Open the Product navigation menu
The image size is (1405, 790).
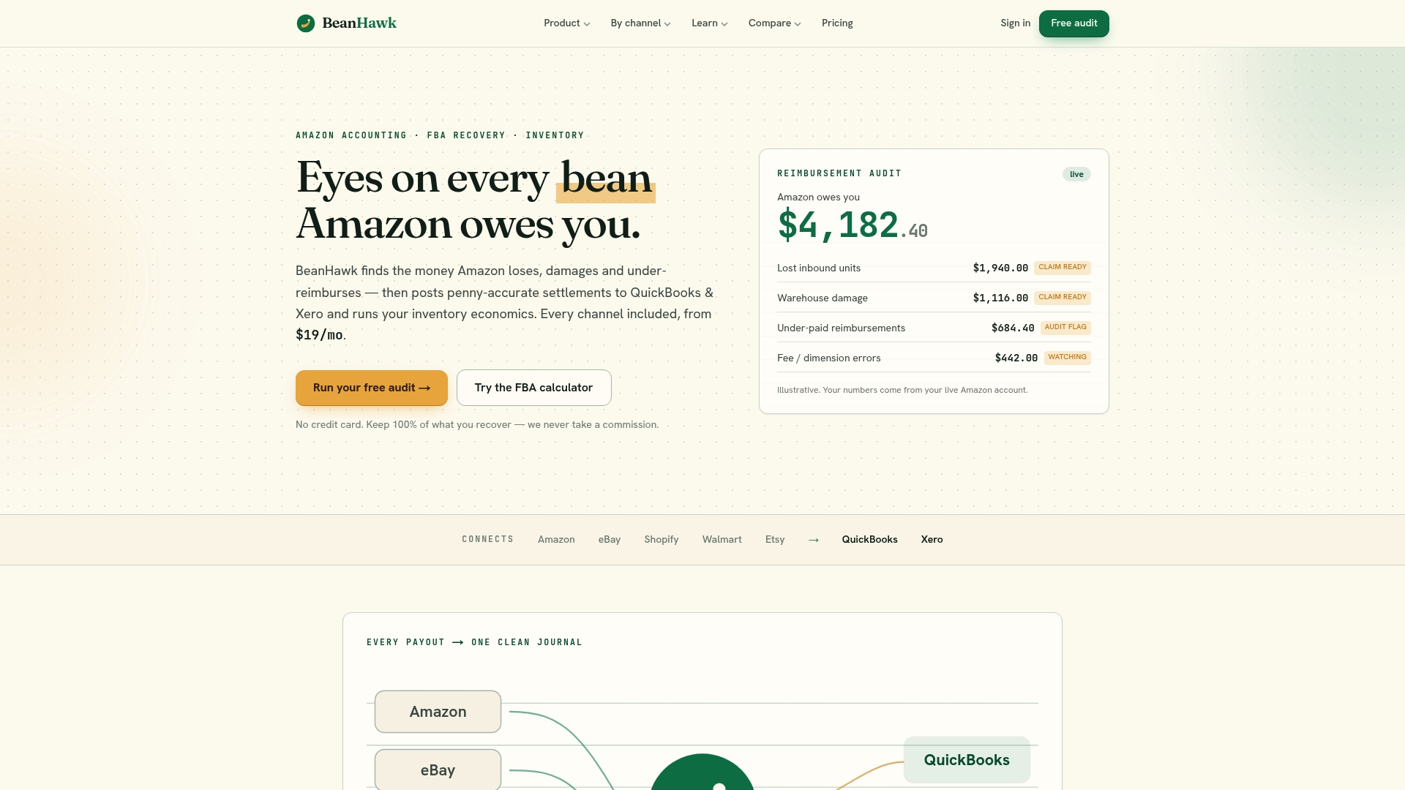pos(567,23)
